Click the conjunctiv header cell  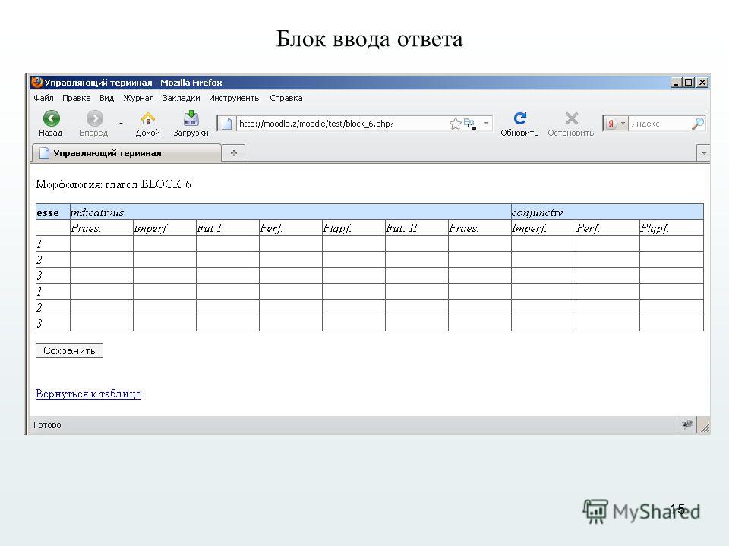coord(607,212)
